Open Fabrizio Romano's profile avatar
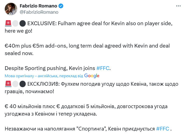 (x=10, y=9)
